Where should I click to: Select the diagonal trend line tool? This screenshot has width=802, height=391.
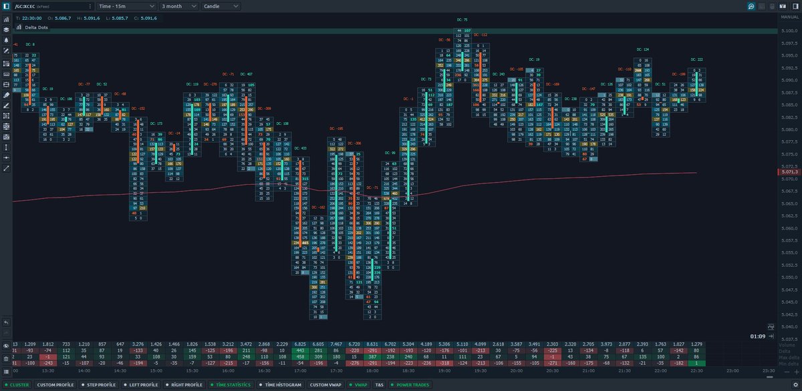(x=6, y=168)
